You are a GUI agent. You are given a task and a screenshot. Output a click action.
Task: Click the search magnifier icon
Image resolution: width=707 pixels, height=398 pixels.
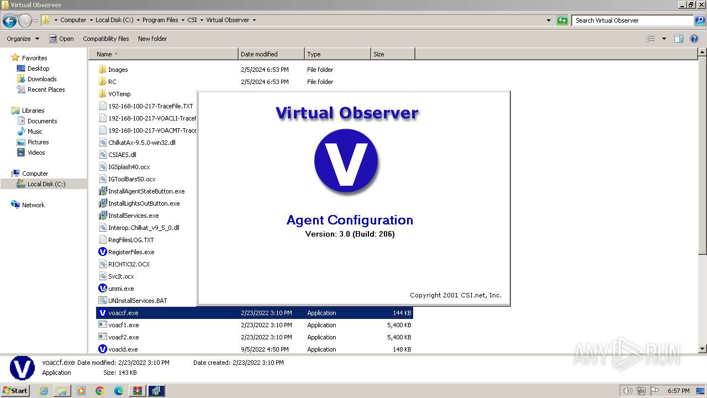tap(699, 20)
